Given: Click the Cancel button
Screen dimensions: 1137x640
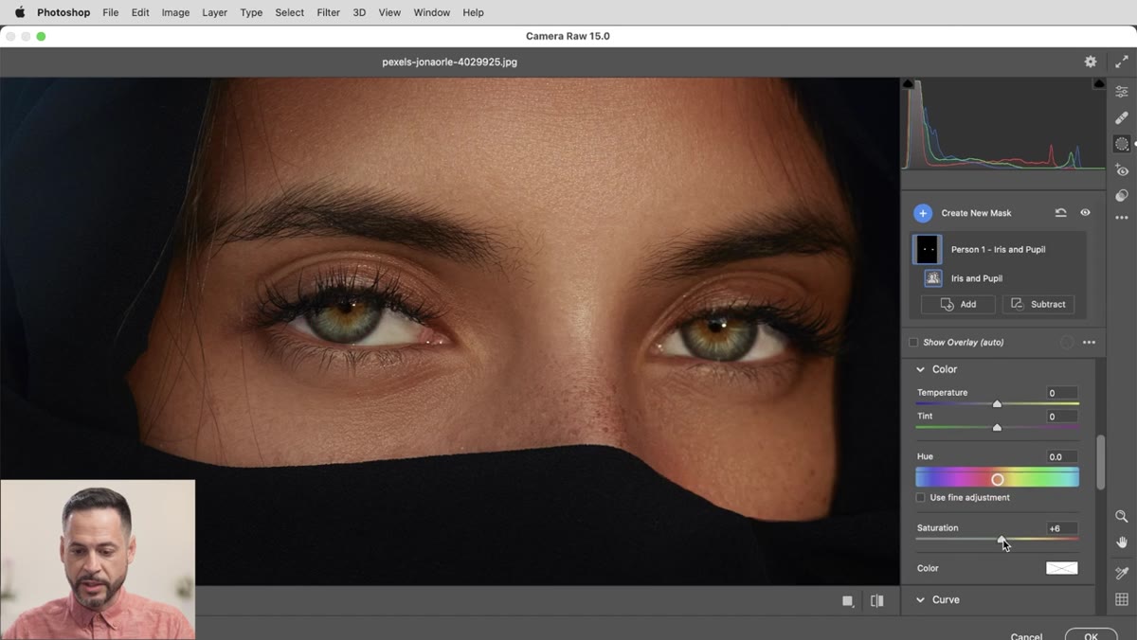Looking at the screenshot, I should [x=1026, y=636].
